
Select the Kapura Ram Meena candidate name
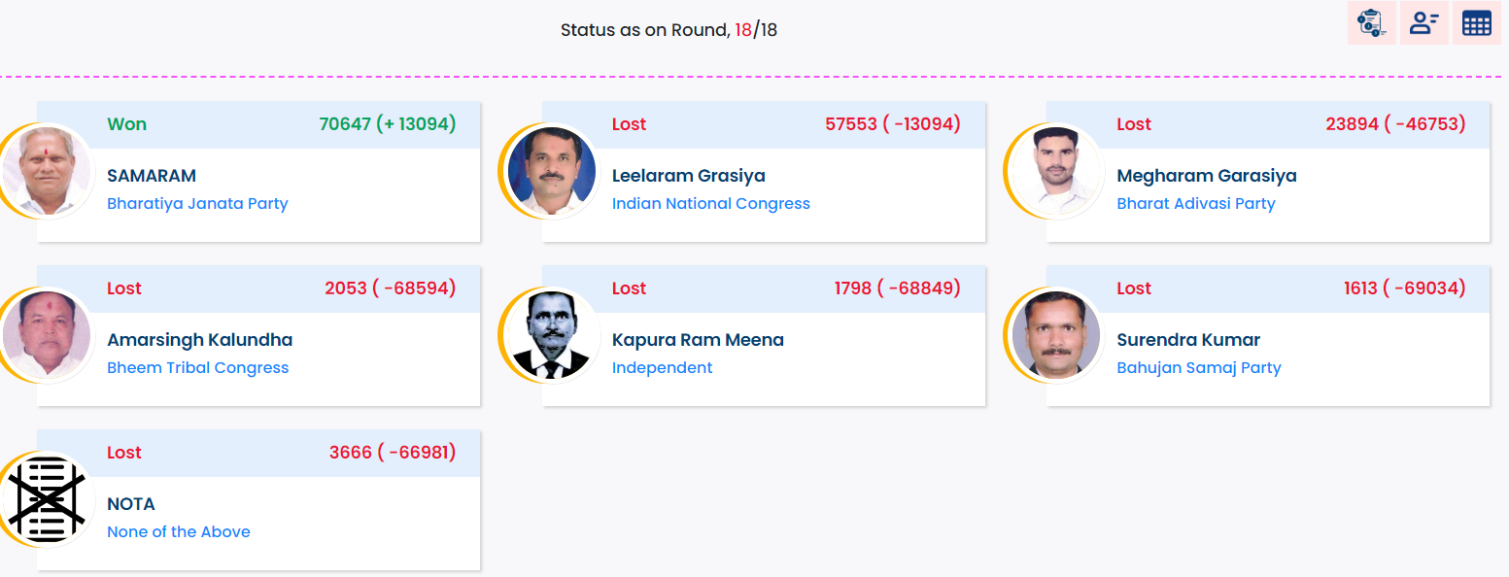coord(698,340)
